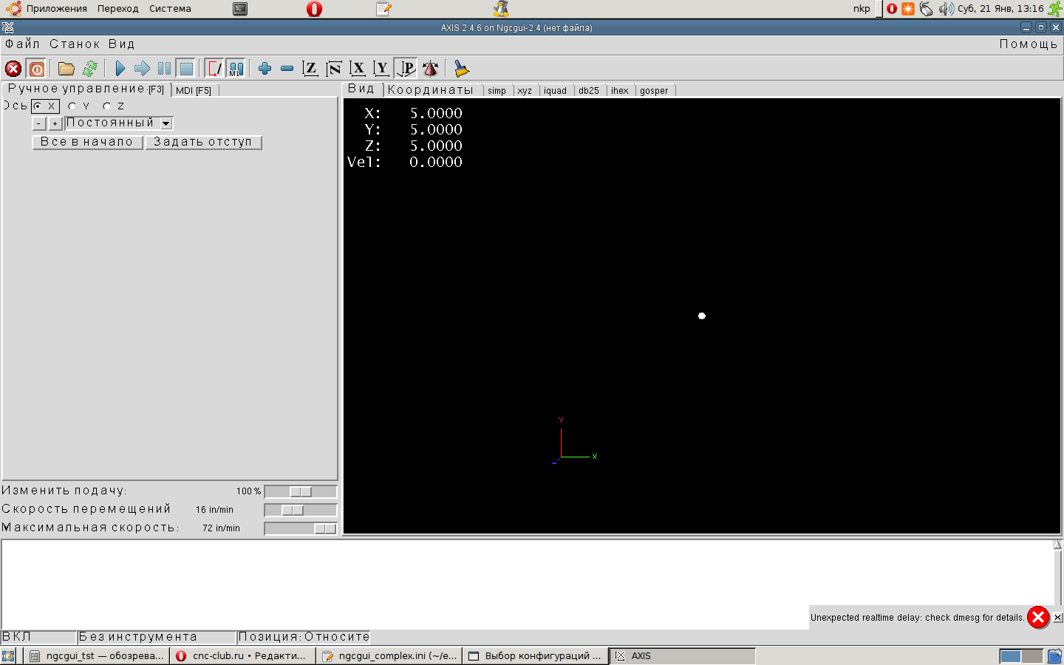
Task: Switch to the Ручное управление [F3] tab
Action: (86, 89)
